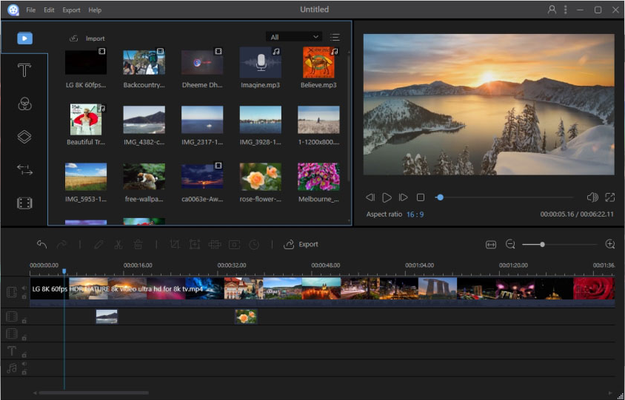Viewport: 625px width, 400px height.
Task: Open the Overlays panel with stacked layers icon
Action: (24, 137)
